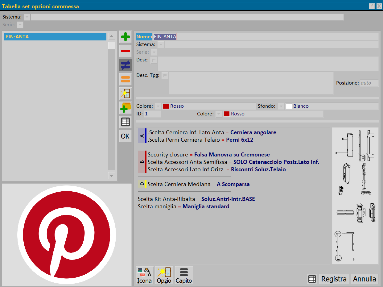The image size is (383, 287).
Task: Click 'Riscontri Soluz.Telaio' value
Action: click(x=258, y=169)
